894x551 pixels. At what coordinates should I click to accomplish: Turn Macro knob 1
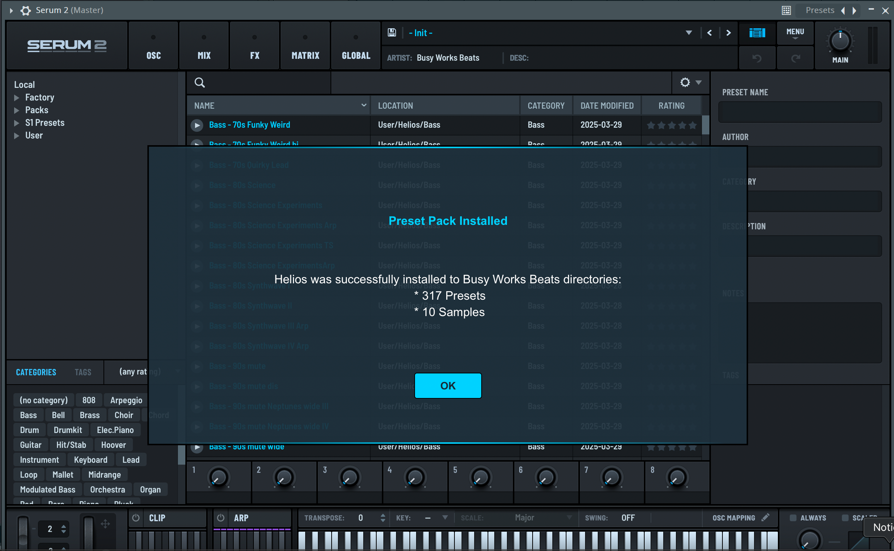coord(219,478)
